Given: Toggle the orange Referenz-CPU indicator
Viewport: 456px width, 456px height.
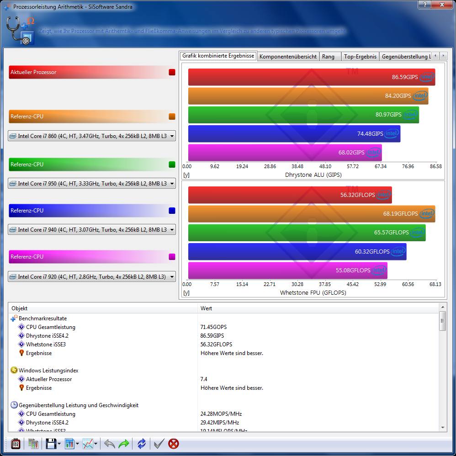Looking at the screenshot, I should (172, 117).
